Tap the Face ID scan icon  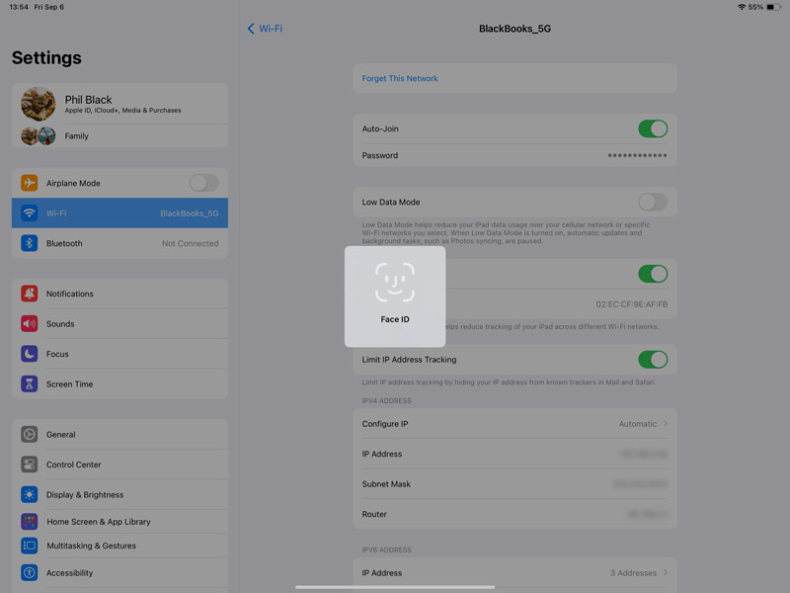(395, 282)
